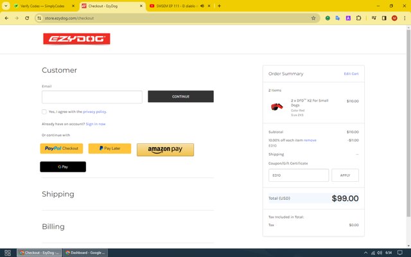Mute the YouTube tab audio icon
Viewport: 411px width, 257px height.
(202, 6)
